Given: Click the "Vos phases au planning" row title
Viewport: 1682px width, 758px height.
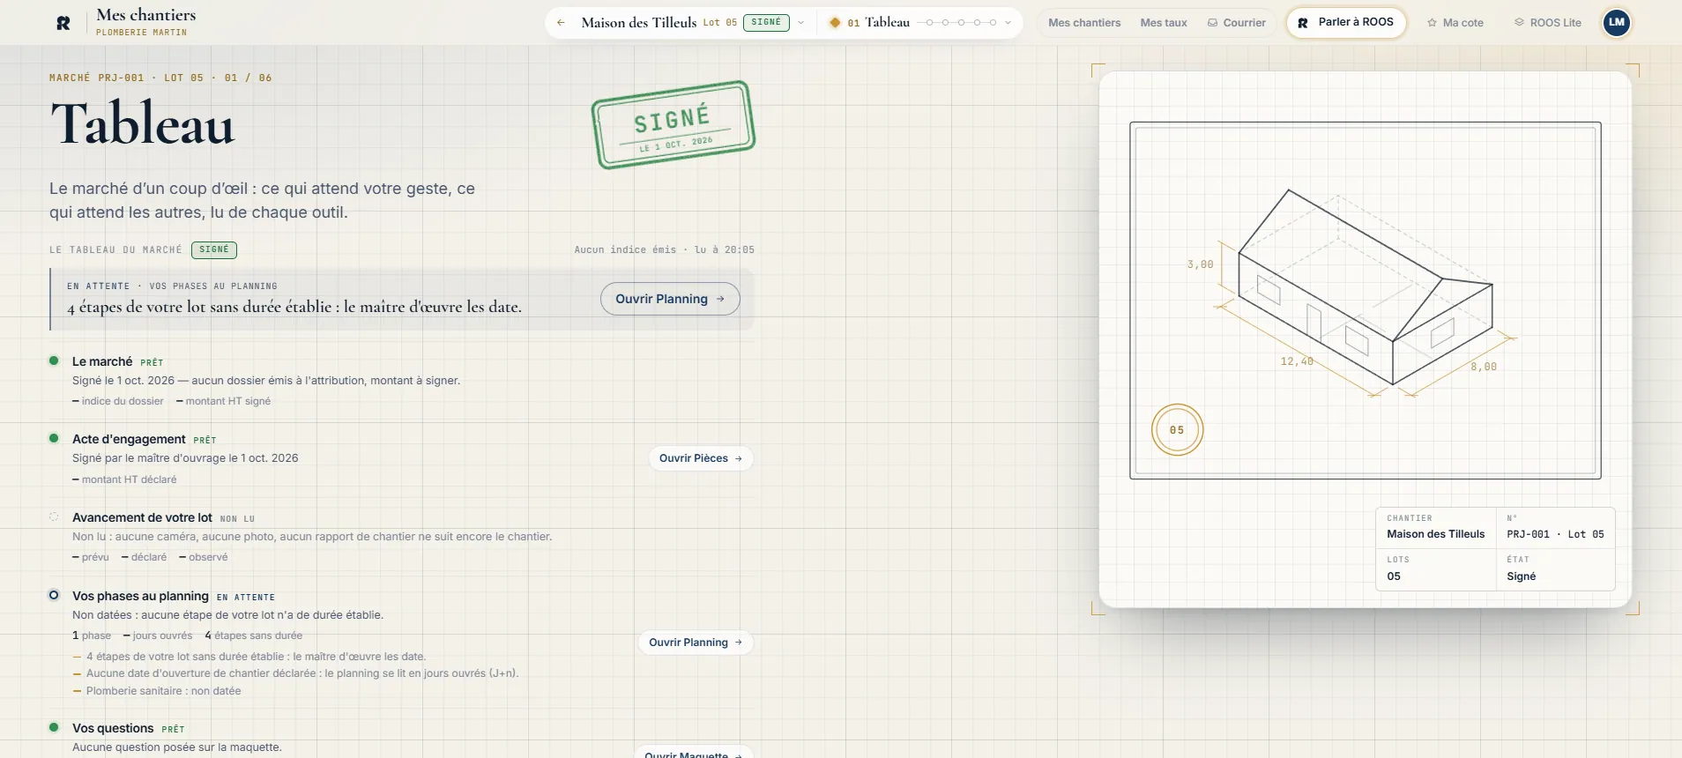Looking at the screenshot, I should coord(140,596).
